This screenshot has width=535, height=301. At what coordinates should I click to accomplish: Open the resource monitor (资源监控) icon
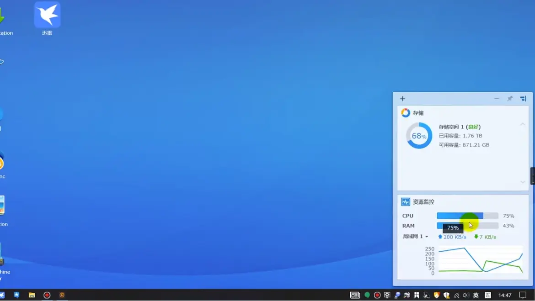coord(406,202)
